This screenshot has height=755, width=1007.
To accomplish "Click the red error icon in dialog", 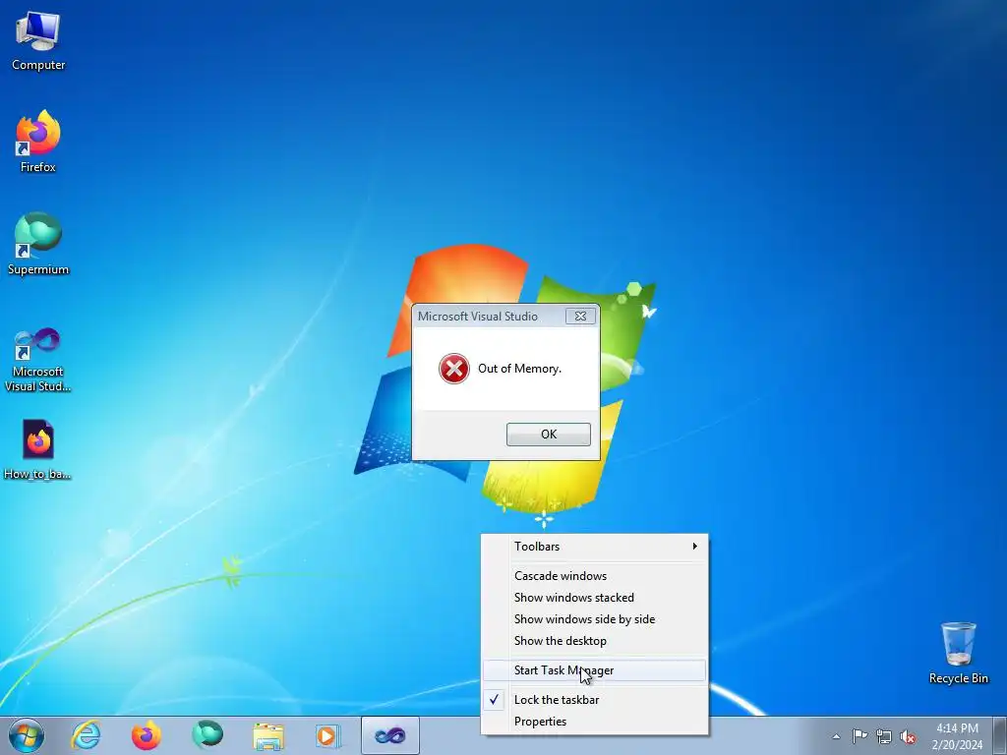I will click(x=454, y=369).
